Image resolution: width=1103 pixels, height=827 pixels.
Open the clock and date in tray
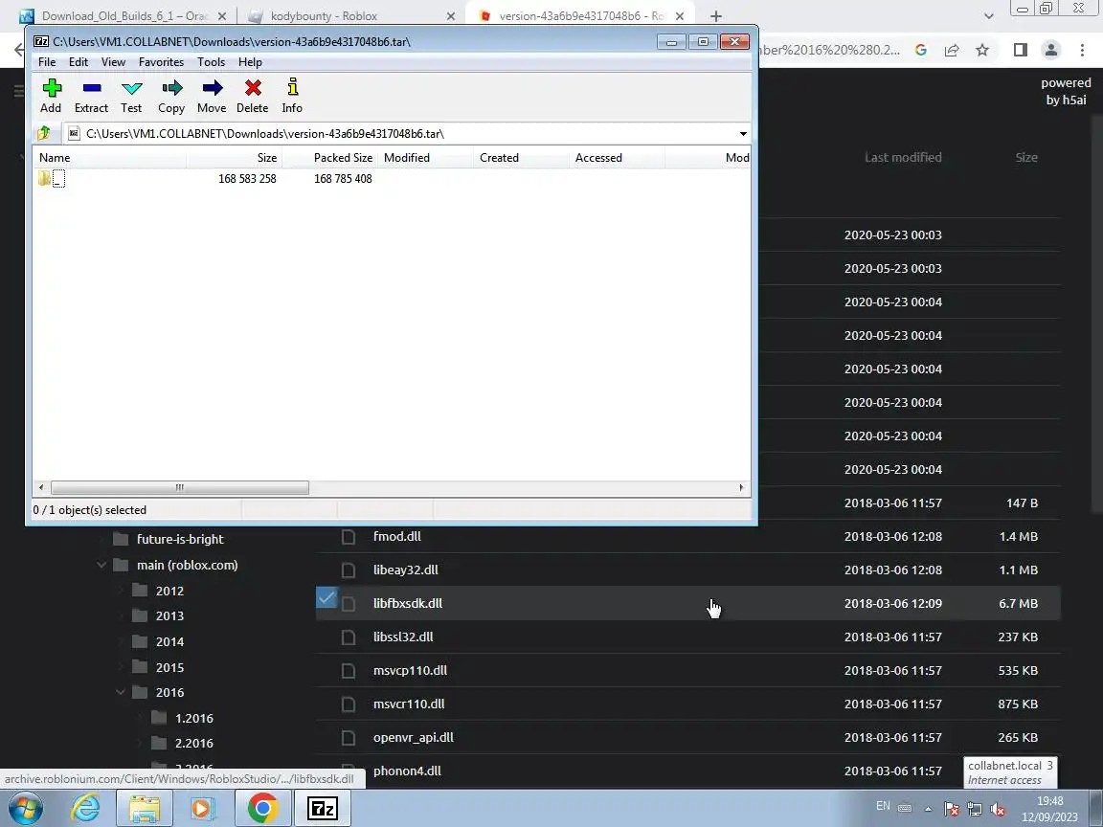click(x=1049, y=809)
